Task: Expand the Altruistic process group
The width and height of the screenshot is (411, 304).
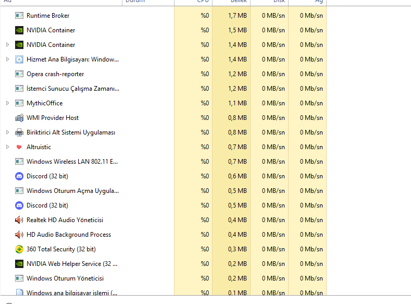Action: point(8,147)
